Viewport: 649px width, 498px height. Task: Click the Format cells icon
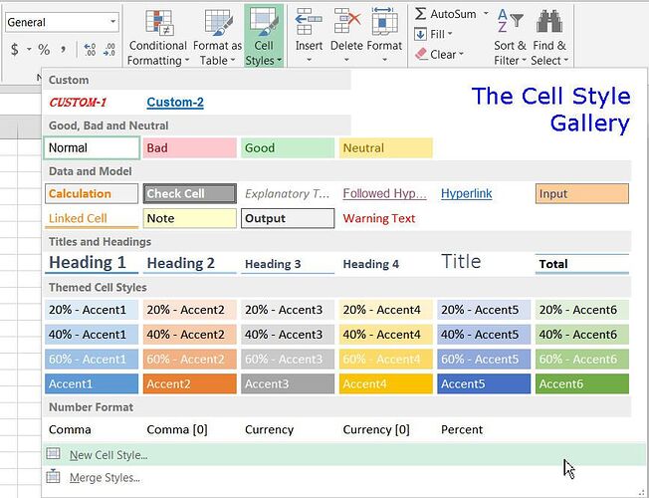tap(384, 22)
